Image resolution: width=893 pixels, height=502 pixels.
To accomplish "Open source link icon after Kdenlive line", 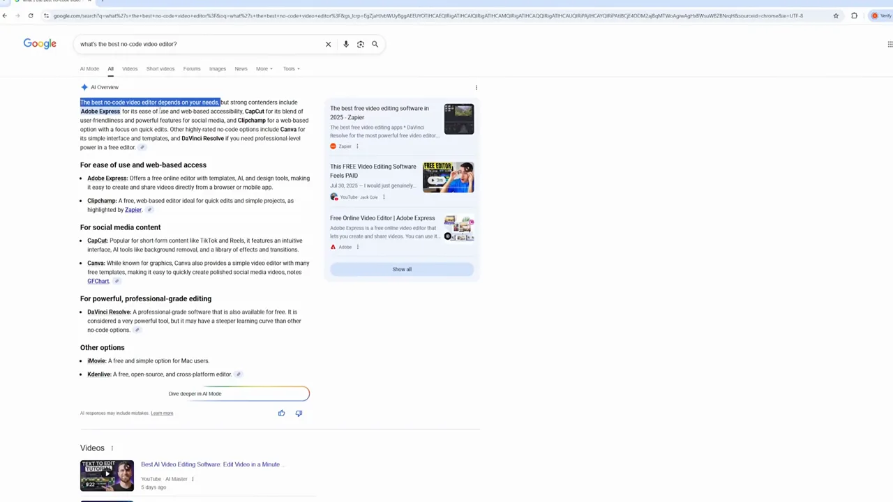I will 238,374.
